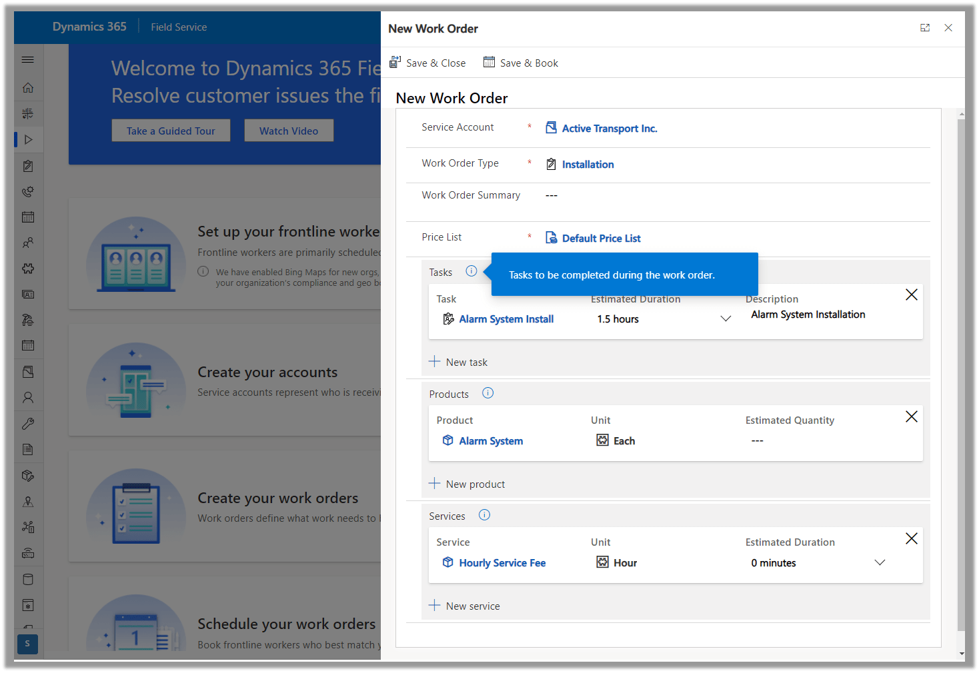Add a New product

tap(467, 484)
